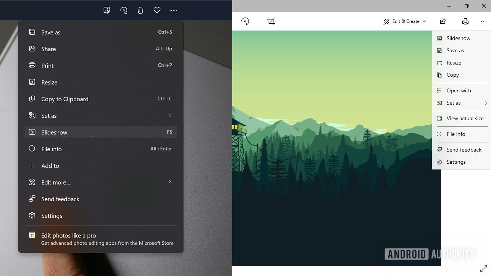
Task: Click the share icon in light toolbar
Action: 443,21
